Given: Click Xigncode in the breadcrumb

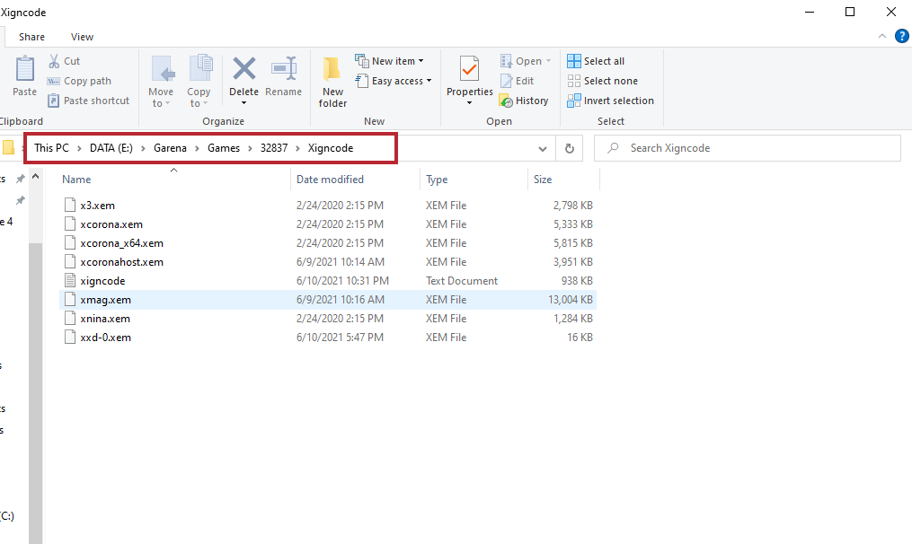Looking at the screenshot, I should click(x=331, y=148).
